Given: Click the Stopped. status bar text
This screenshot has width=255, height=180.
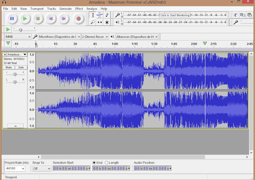Looking at the screenshot, I should point(11,177).
